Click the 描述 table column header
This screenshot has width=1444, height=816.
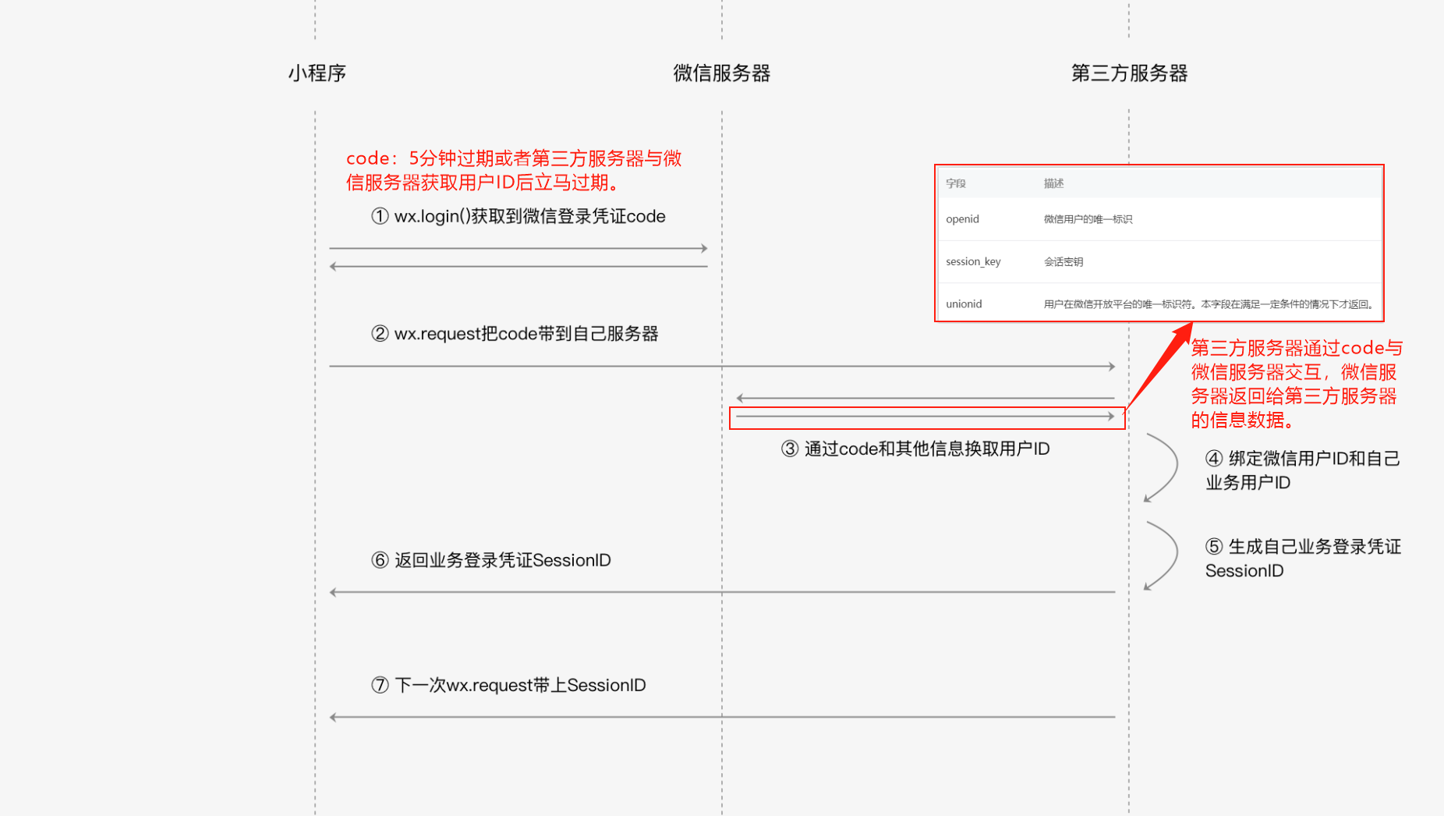1053,183
